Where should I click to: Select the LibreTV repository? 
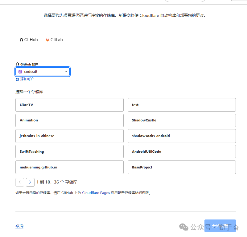tap(69, 105)
